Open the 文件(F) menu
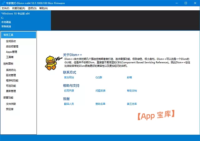 tap(6, 8)
